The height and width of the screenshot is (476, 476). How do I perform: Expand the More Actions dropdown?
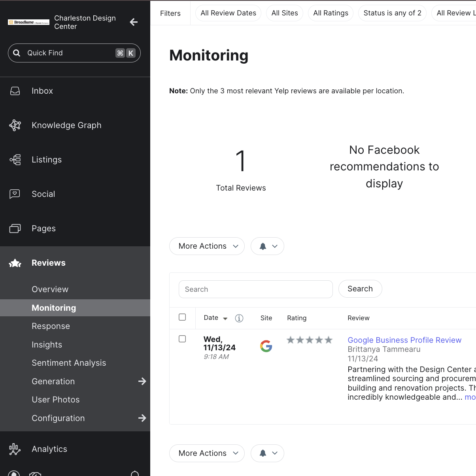pos(207,246)
